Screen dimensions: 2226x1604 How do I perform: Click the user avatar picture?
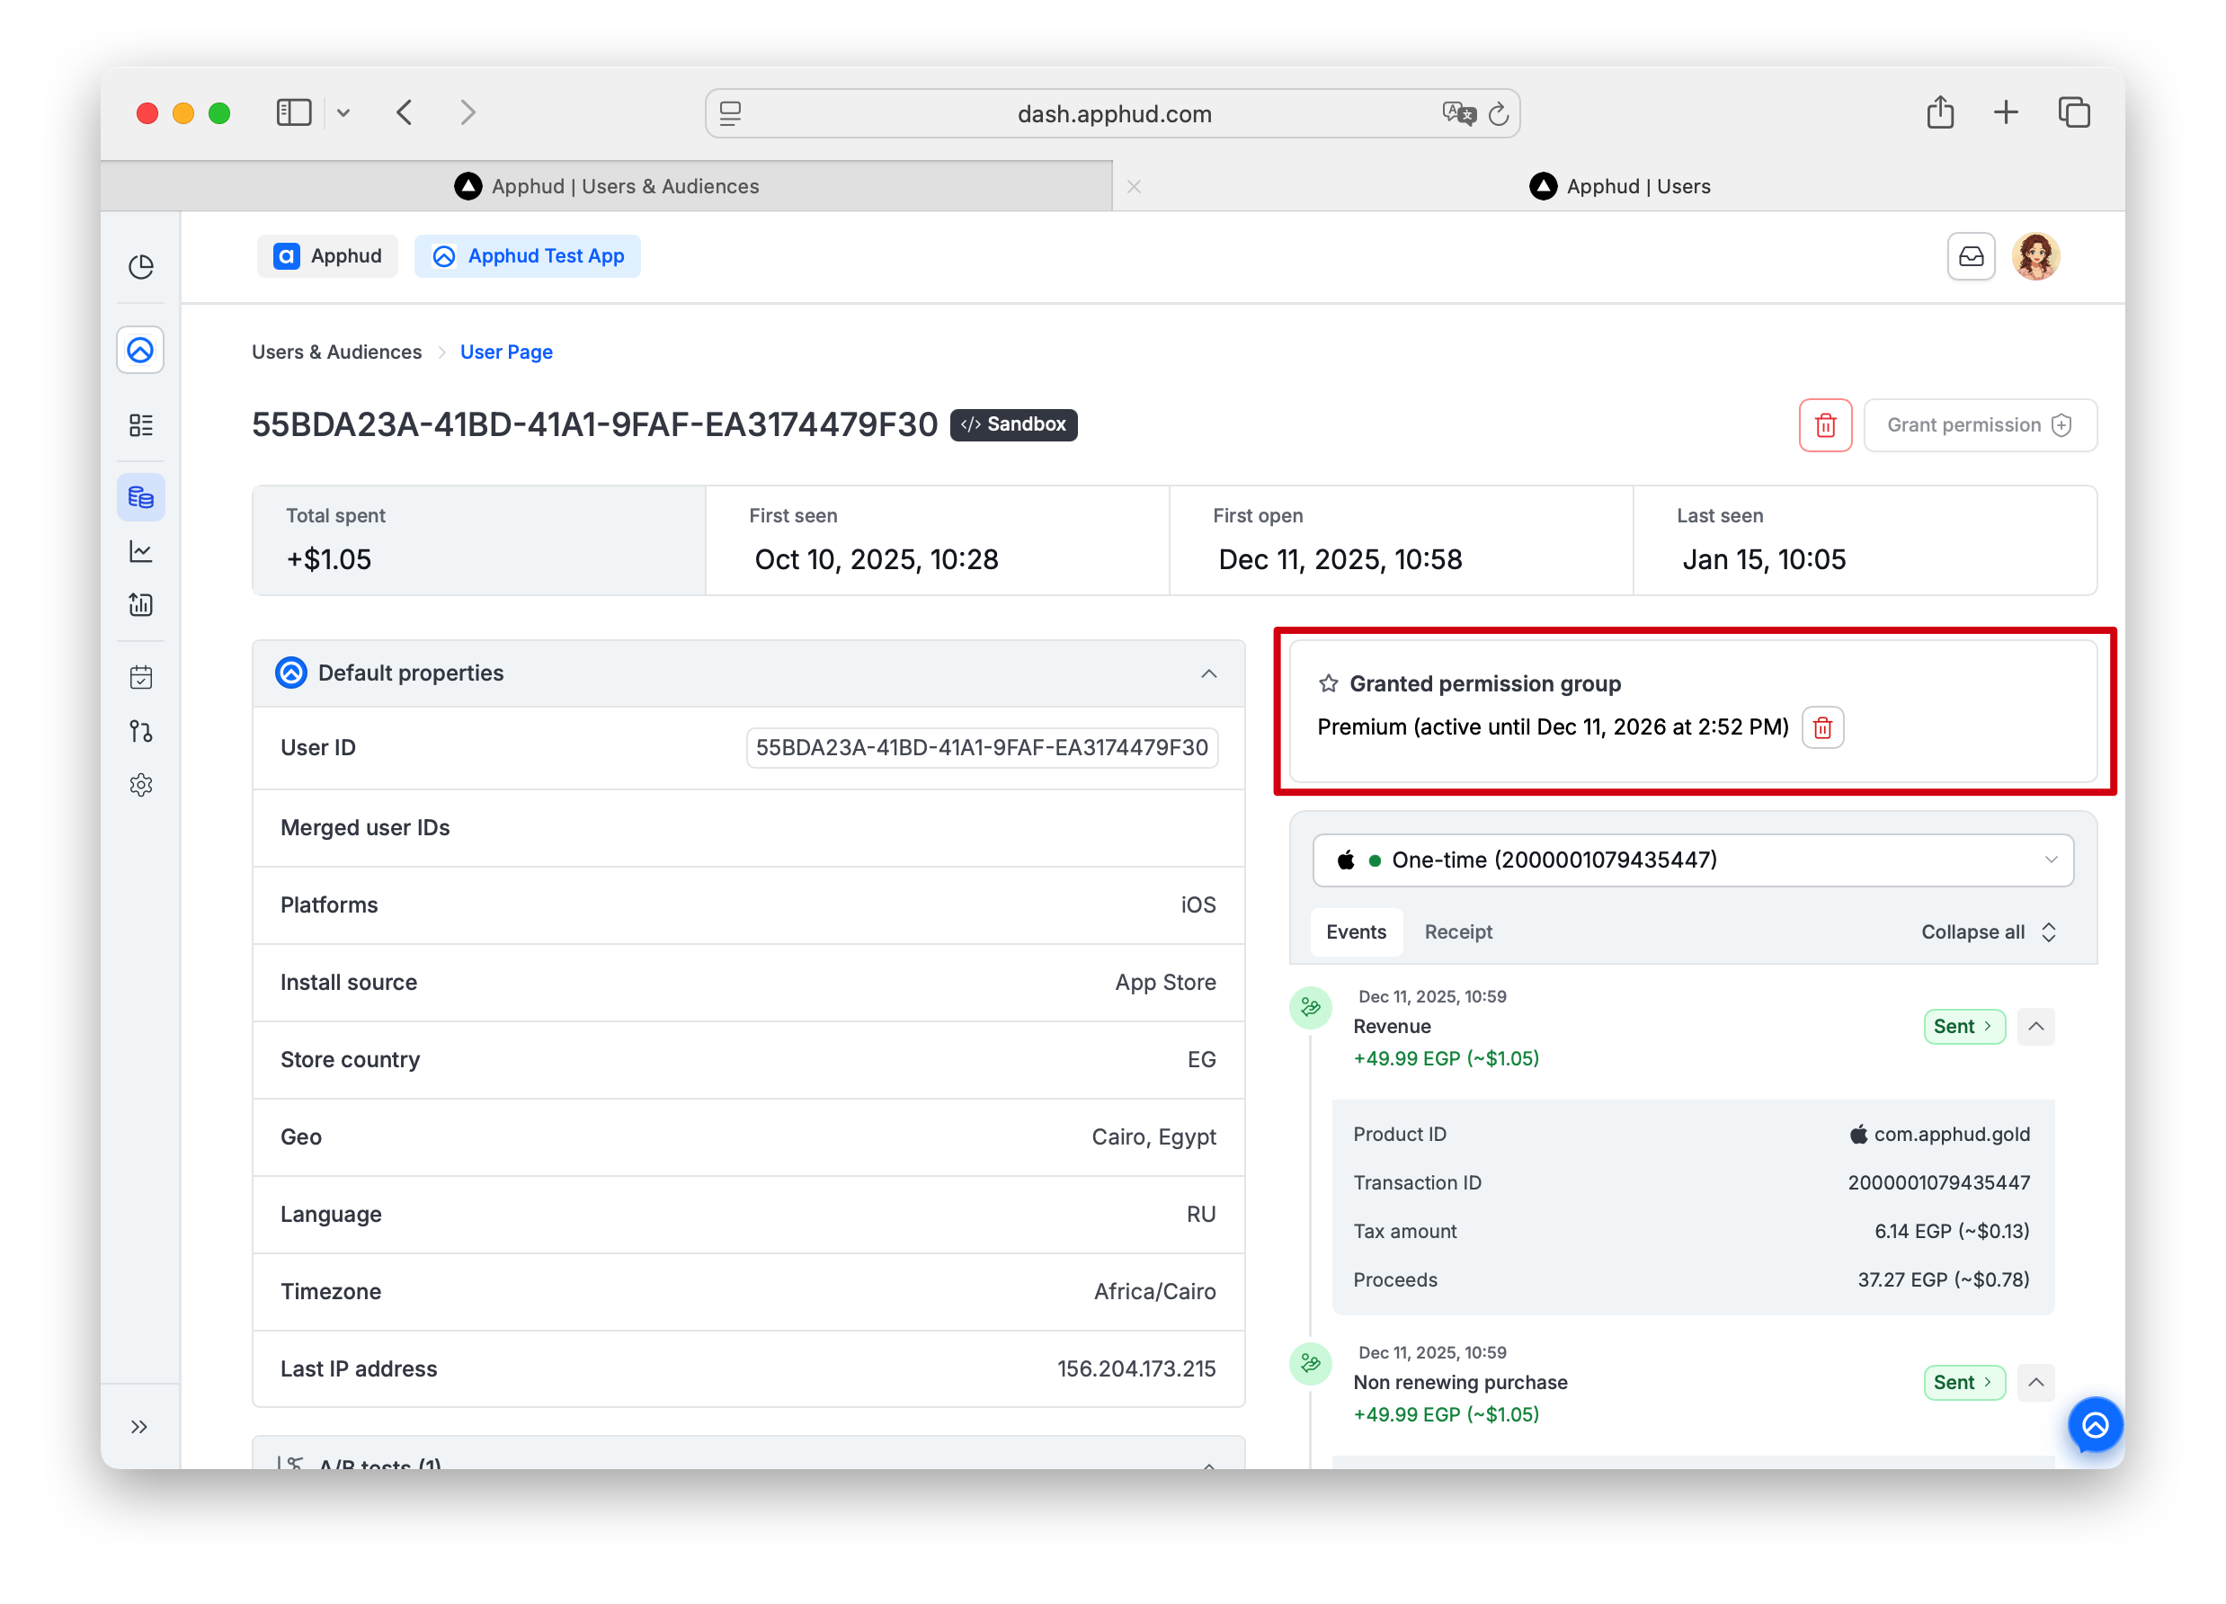(2035, 256)
